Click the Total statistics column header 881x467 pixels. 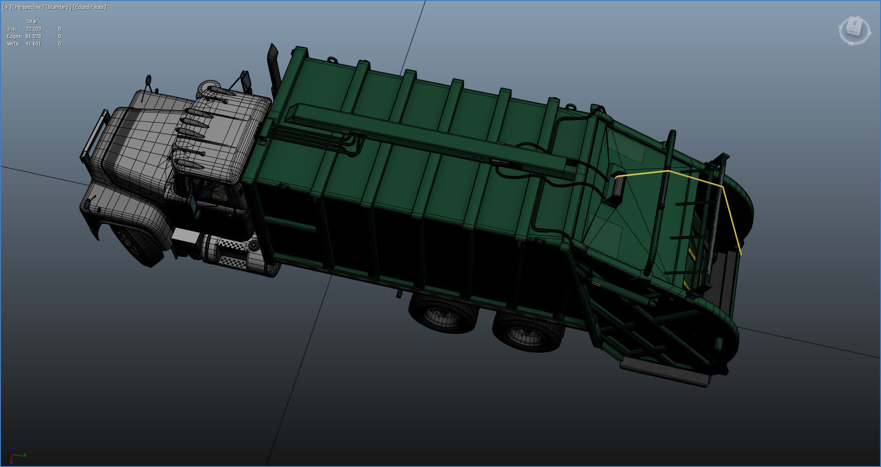tap(31, 21)
